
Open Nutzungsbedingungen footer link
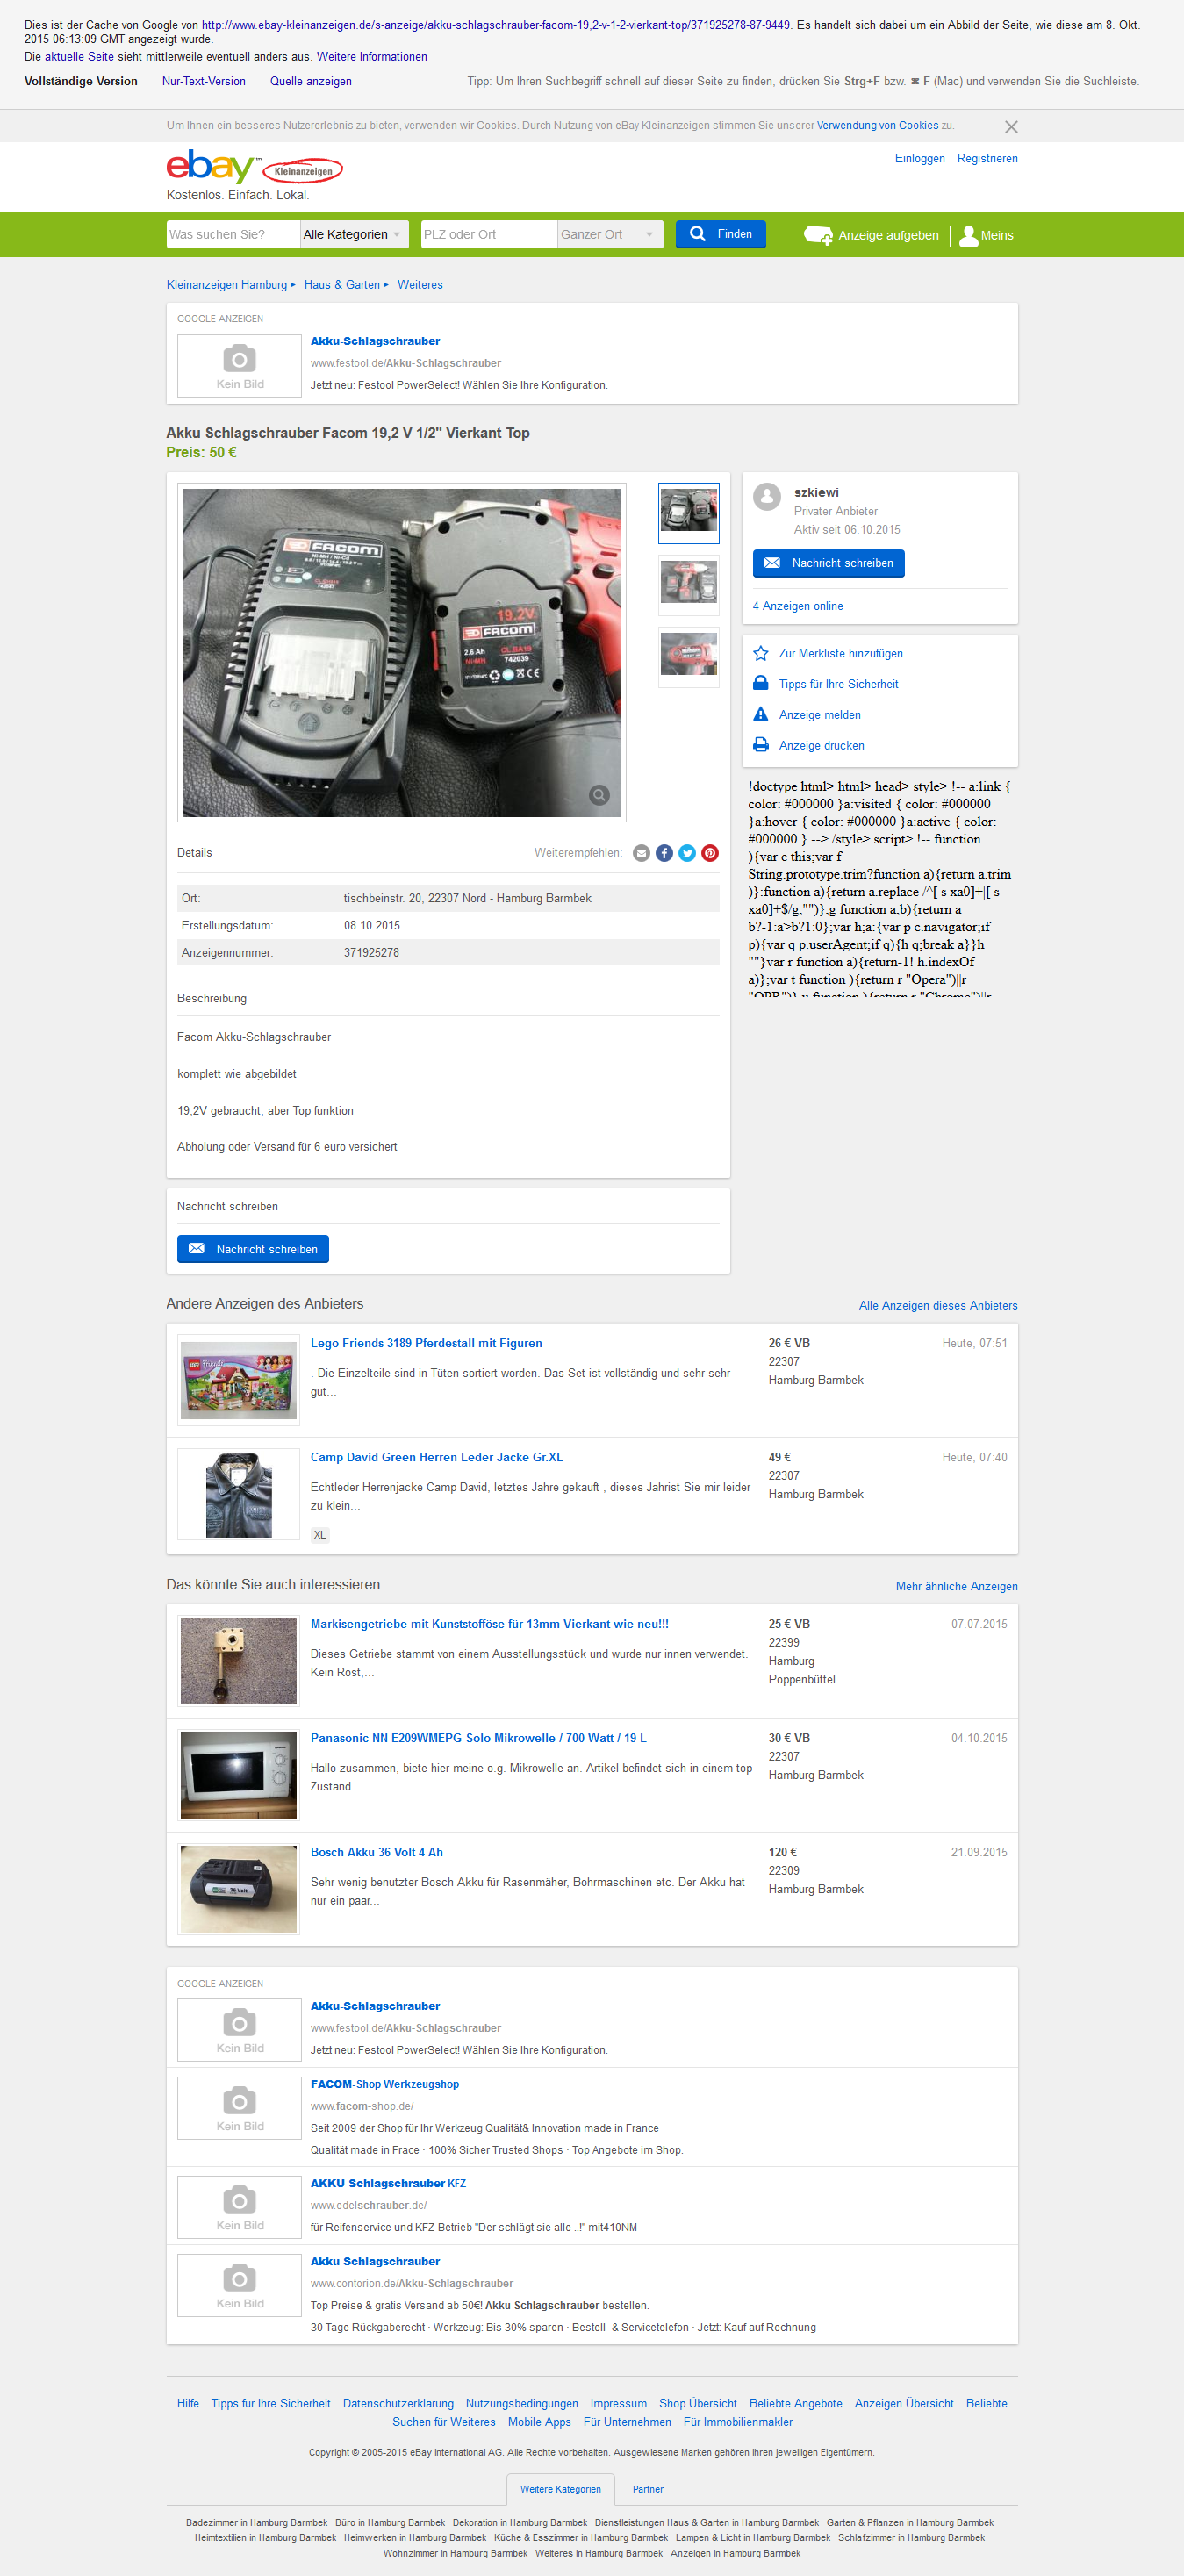522,2403
